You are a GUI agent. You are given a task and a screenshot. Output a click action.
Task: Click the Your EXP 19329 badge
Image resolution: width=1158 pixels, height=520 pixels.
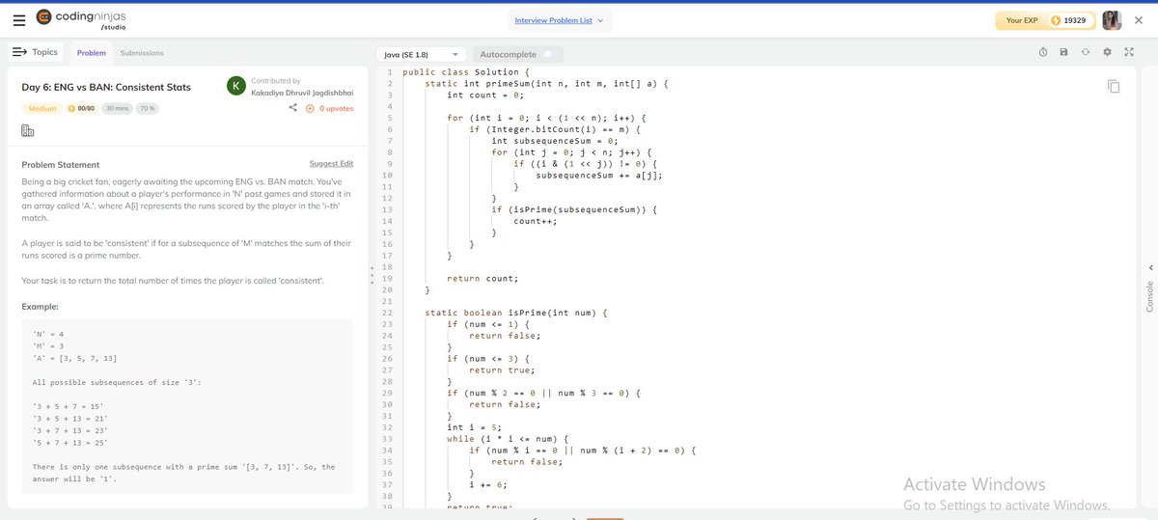1045,20
